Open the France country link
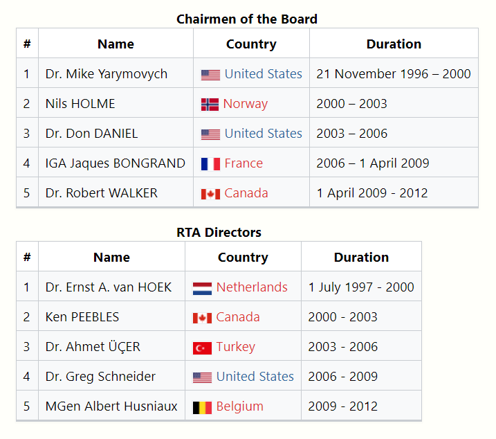 coord(244,163)
